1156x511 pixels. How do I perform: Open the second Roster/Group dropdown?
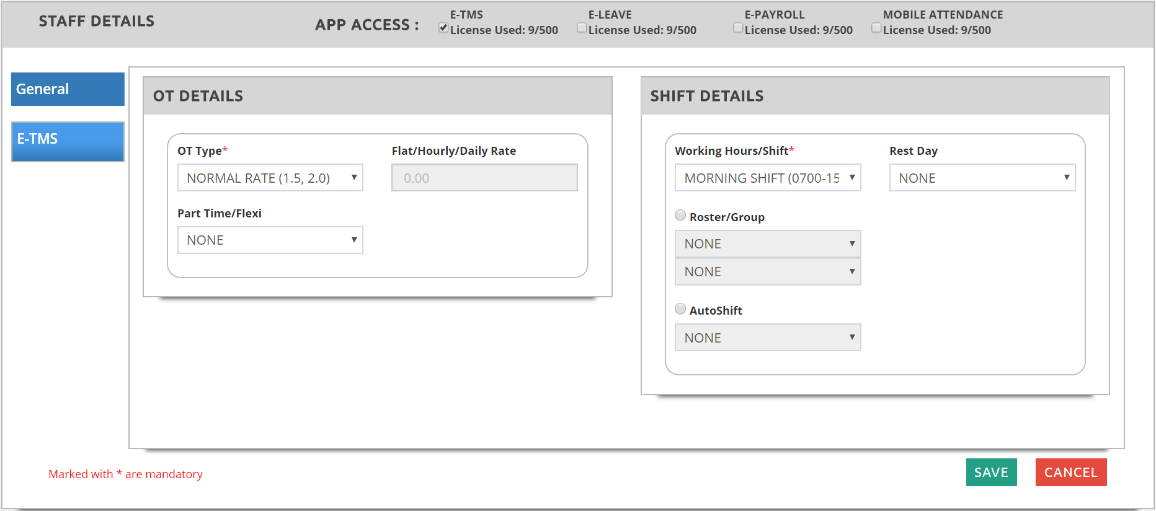tap(768, 272)
